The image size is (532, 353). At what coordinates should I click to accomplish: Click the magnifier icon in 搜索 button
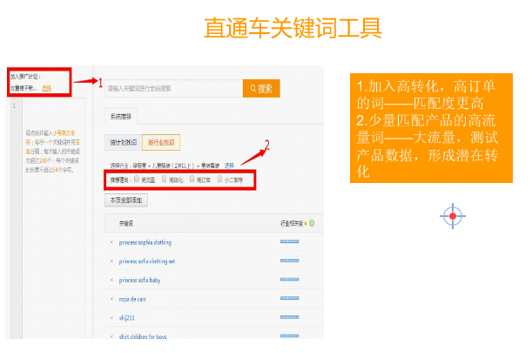coord(253,88)
